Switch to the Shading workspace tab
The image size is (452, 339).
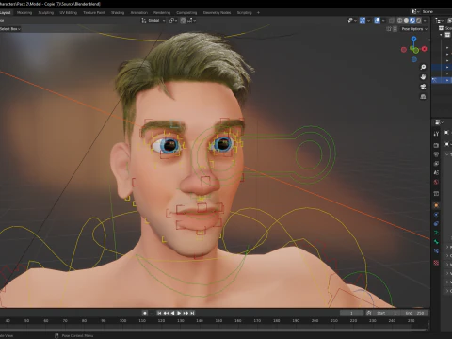tap(118, 13)
